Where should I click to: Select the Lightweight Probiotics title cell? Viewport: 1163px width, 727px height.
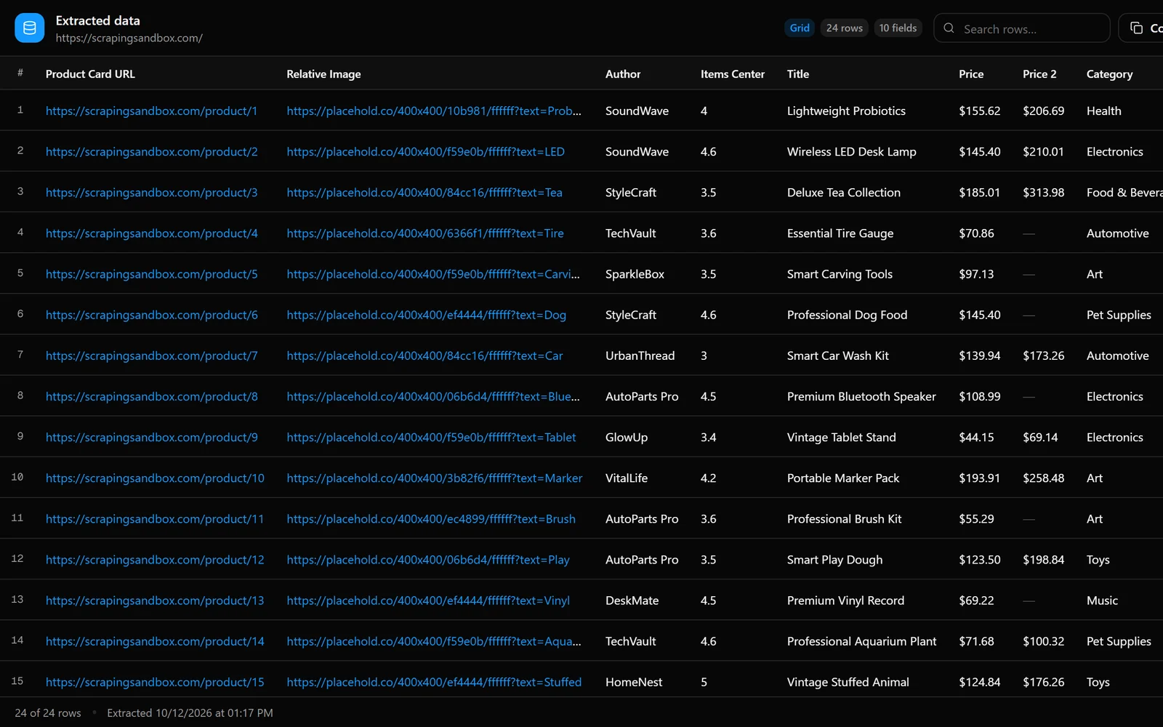[x=846, y=111]
